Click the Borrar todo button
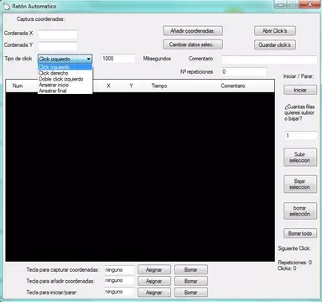 pyautogui.click(x=300, y=233)
